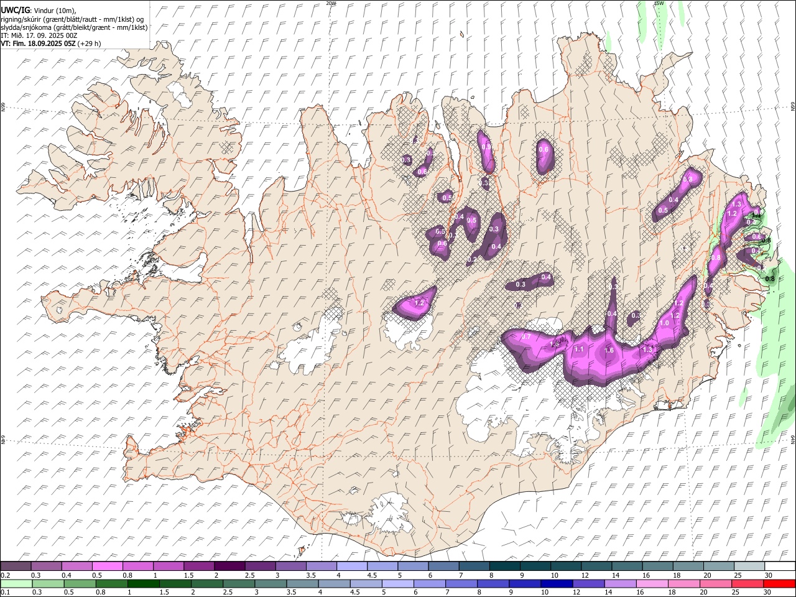The height and width of the screenshot is (597, 796).
Task: Click the bright pink 0.5 swatch in the purple legend row
Action: 107,566
